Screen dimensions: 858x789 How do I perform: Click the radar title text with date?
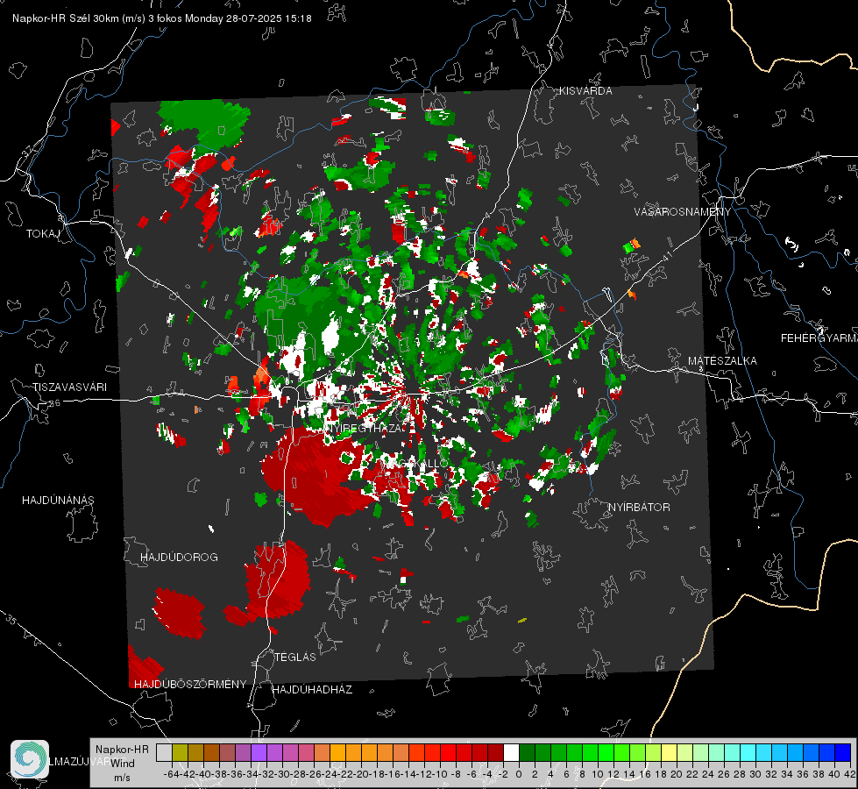tap(162, 18)
